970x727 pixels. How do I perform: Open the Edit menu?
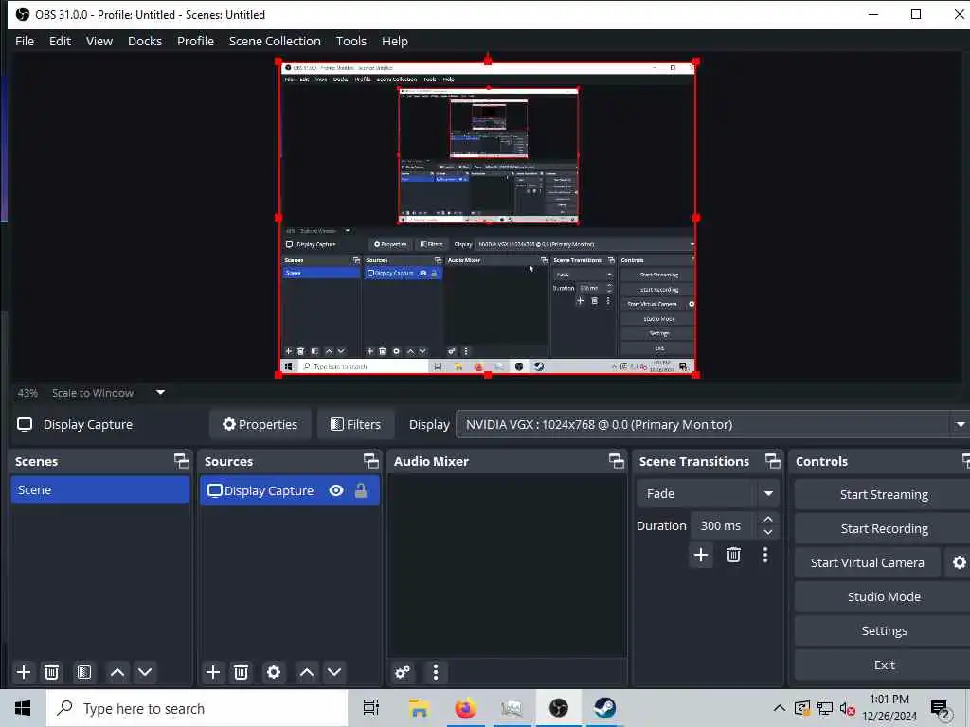[x=60, y=41]
